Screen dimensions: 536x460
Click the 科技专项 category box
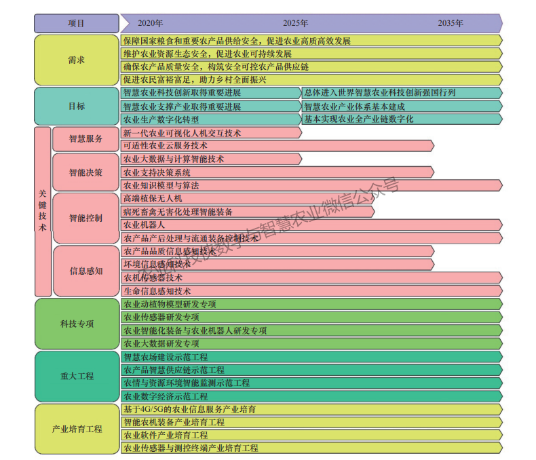[77, 324]
